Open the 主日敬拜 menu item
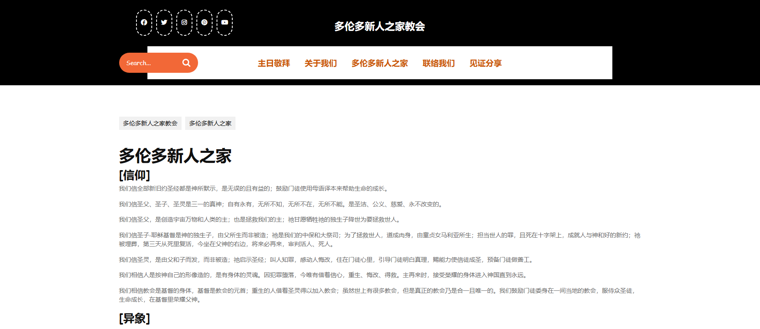The height and width of the screenshot is (329, 760). (274, 63)
